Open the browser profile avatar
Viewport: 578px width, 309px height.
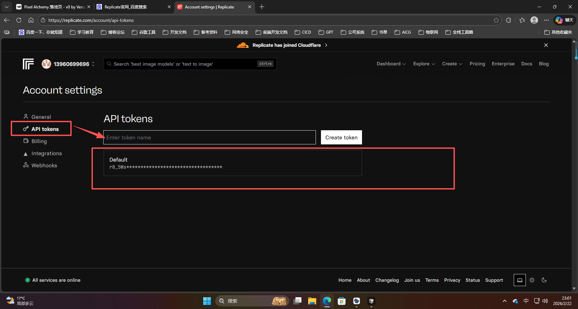point(534,20)
